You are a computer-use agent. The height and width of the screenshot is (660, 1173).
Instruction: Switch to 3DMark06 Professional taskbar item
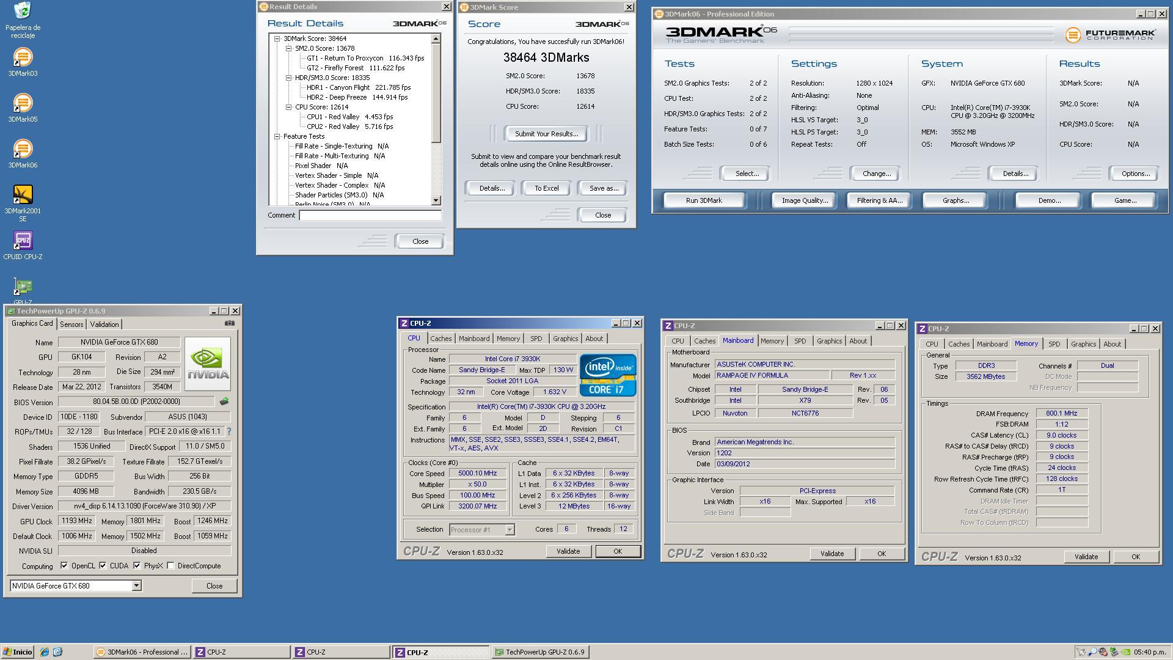142,652
